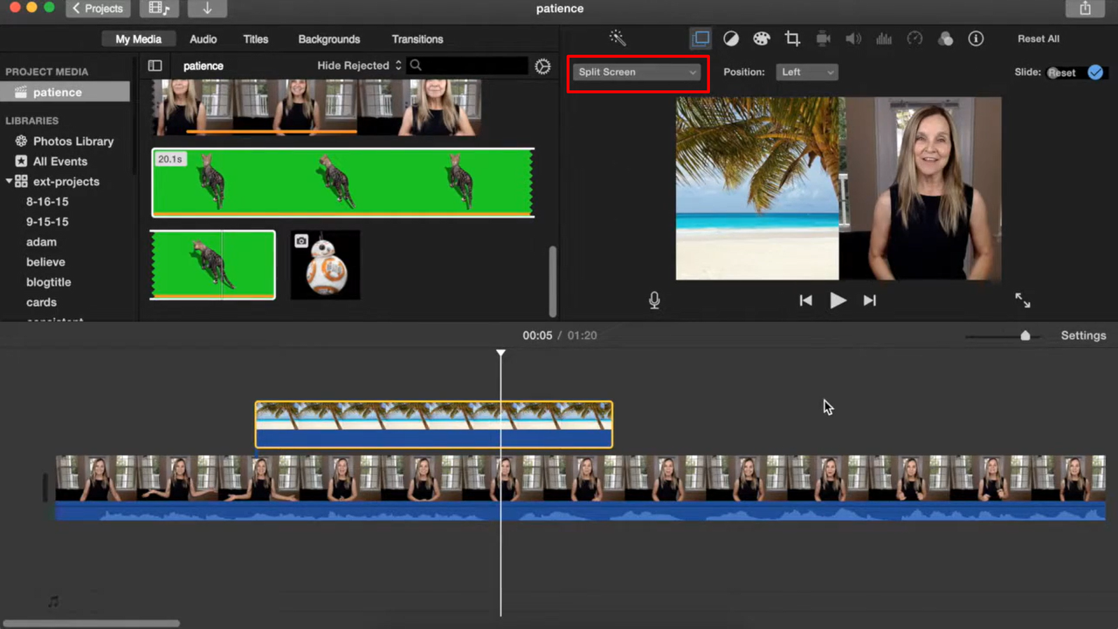Screen dimensions: 1118x629
Task: Open the stabilization camera icon
Action: (x=823, y=38)
